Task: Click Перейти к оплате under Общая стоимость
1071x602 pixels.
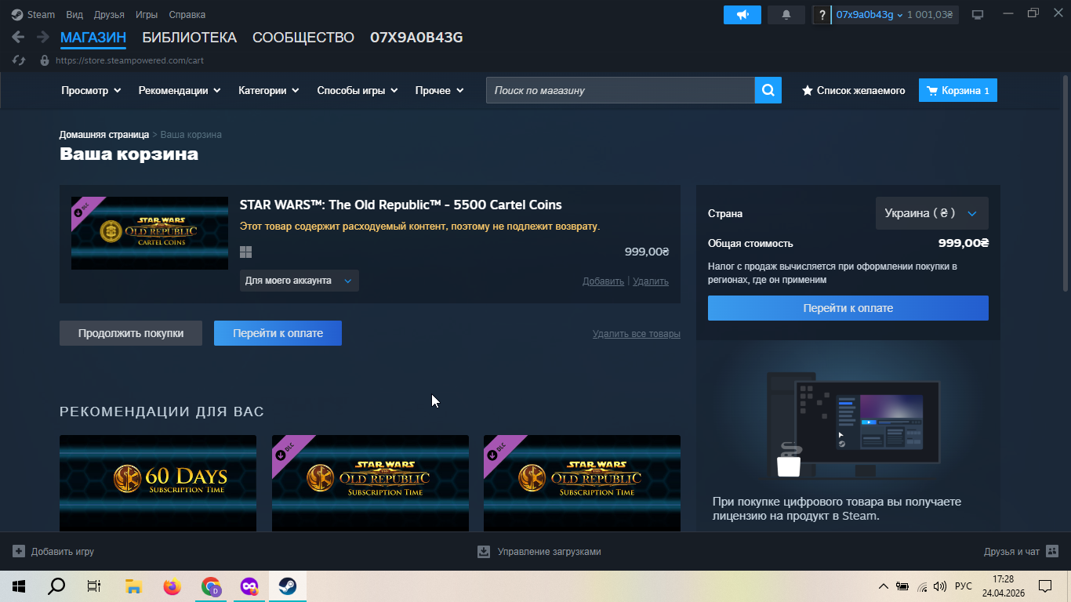Action: tap(848, 308)
